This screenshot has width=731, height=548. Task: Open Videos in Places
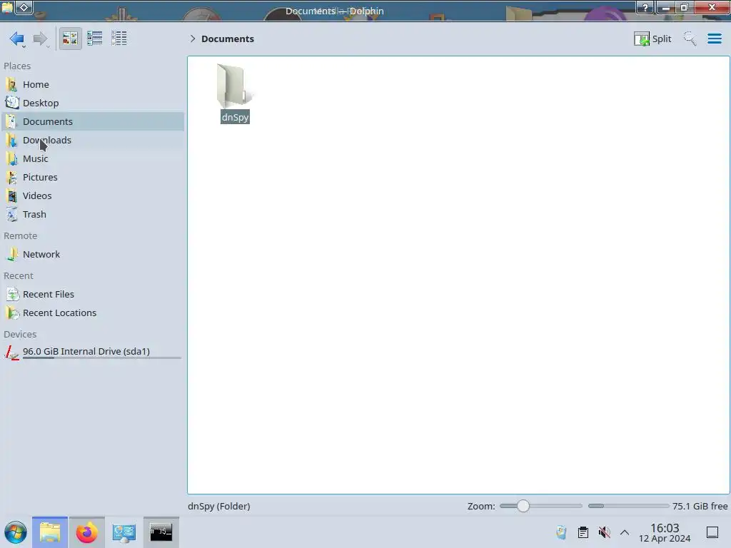tap(93, 196)
